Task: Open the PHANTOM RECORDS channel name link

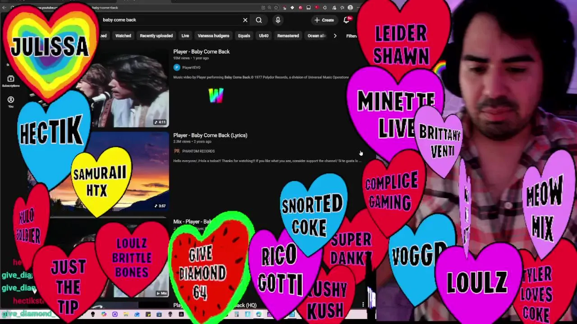Action: [198, 151]
